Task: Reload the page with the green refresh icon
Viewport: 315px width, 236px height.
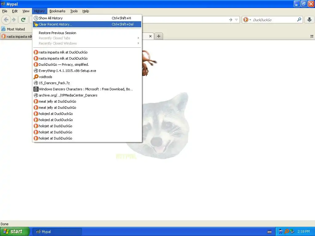Action: 23,20
